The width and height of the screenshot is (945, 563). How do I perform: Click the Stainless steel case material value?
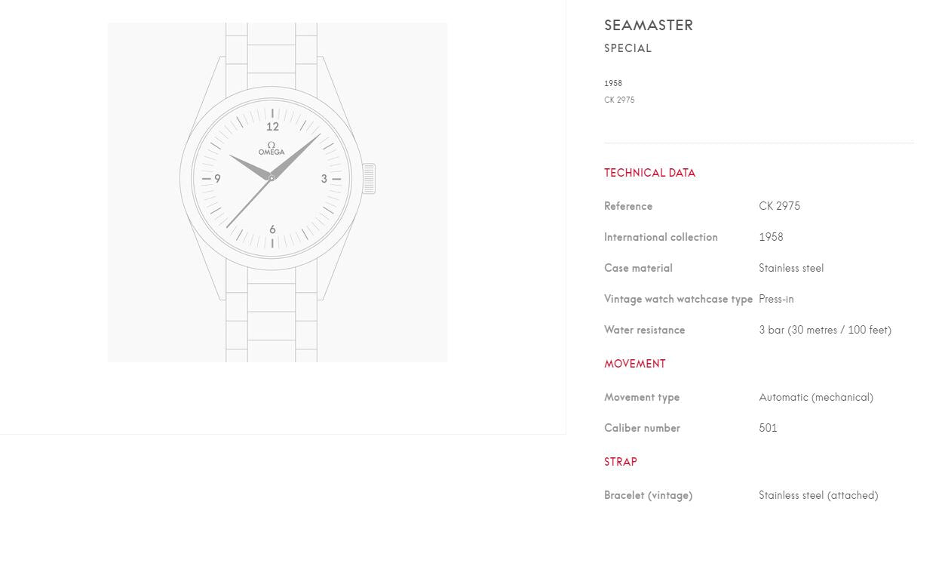[791, 268]
